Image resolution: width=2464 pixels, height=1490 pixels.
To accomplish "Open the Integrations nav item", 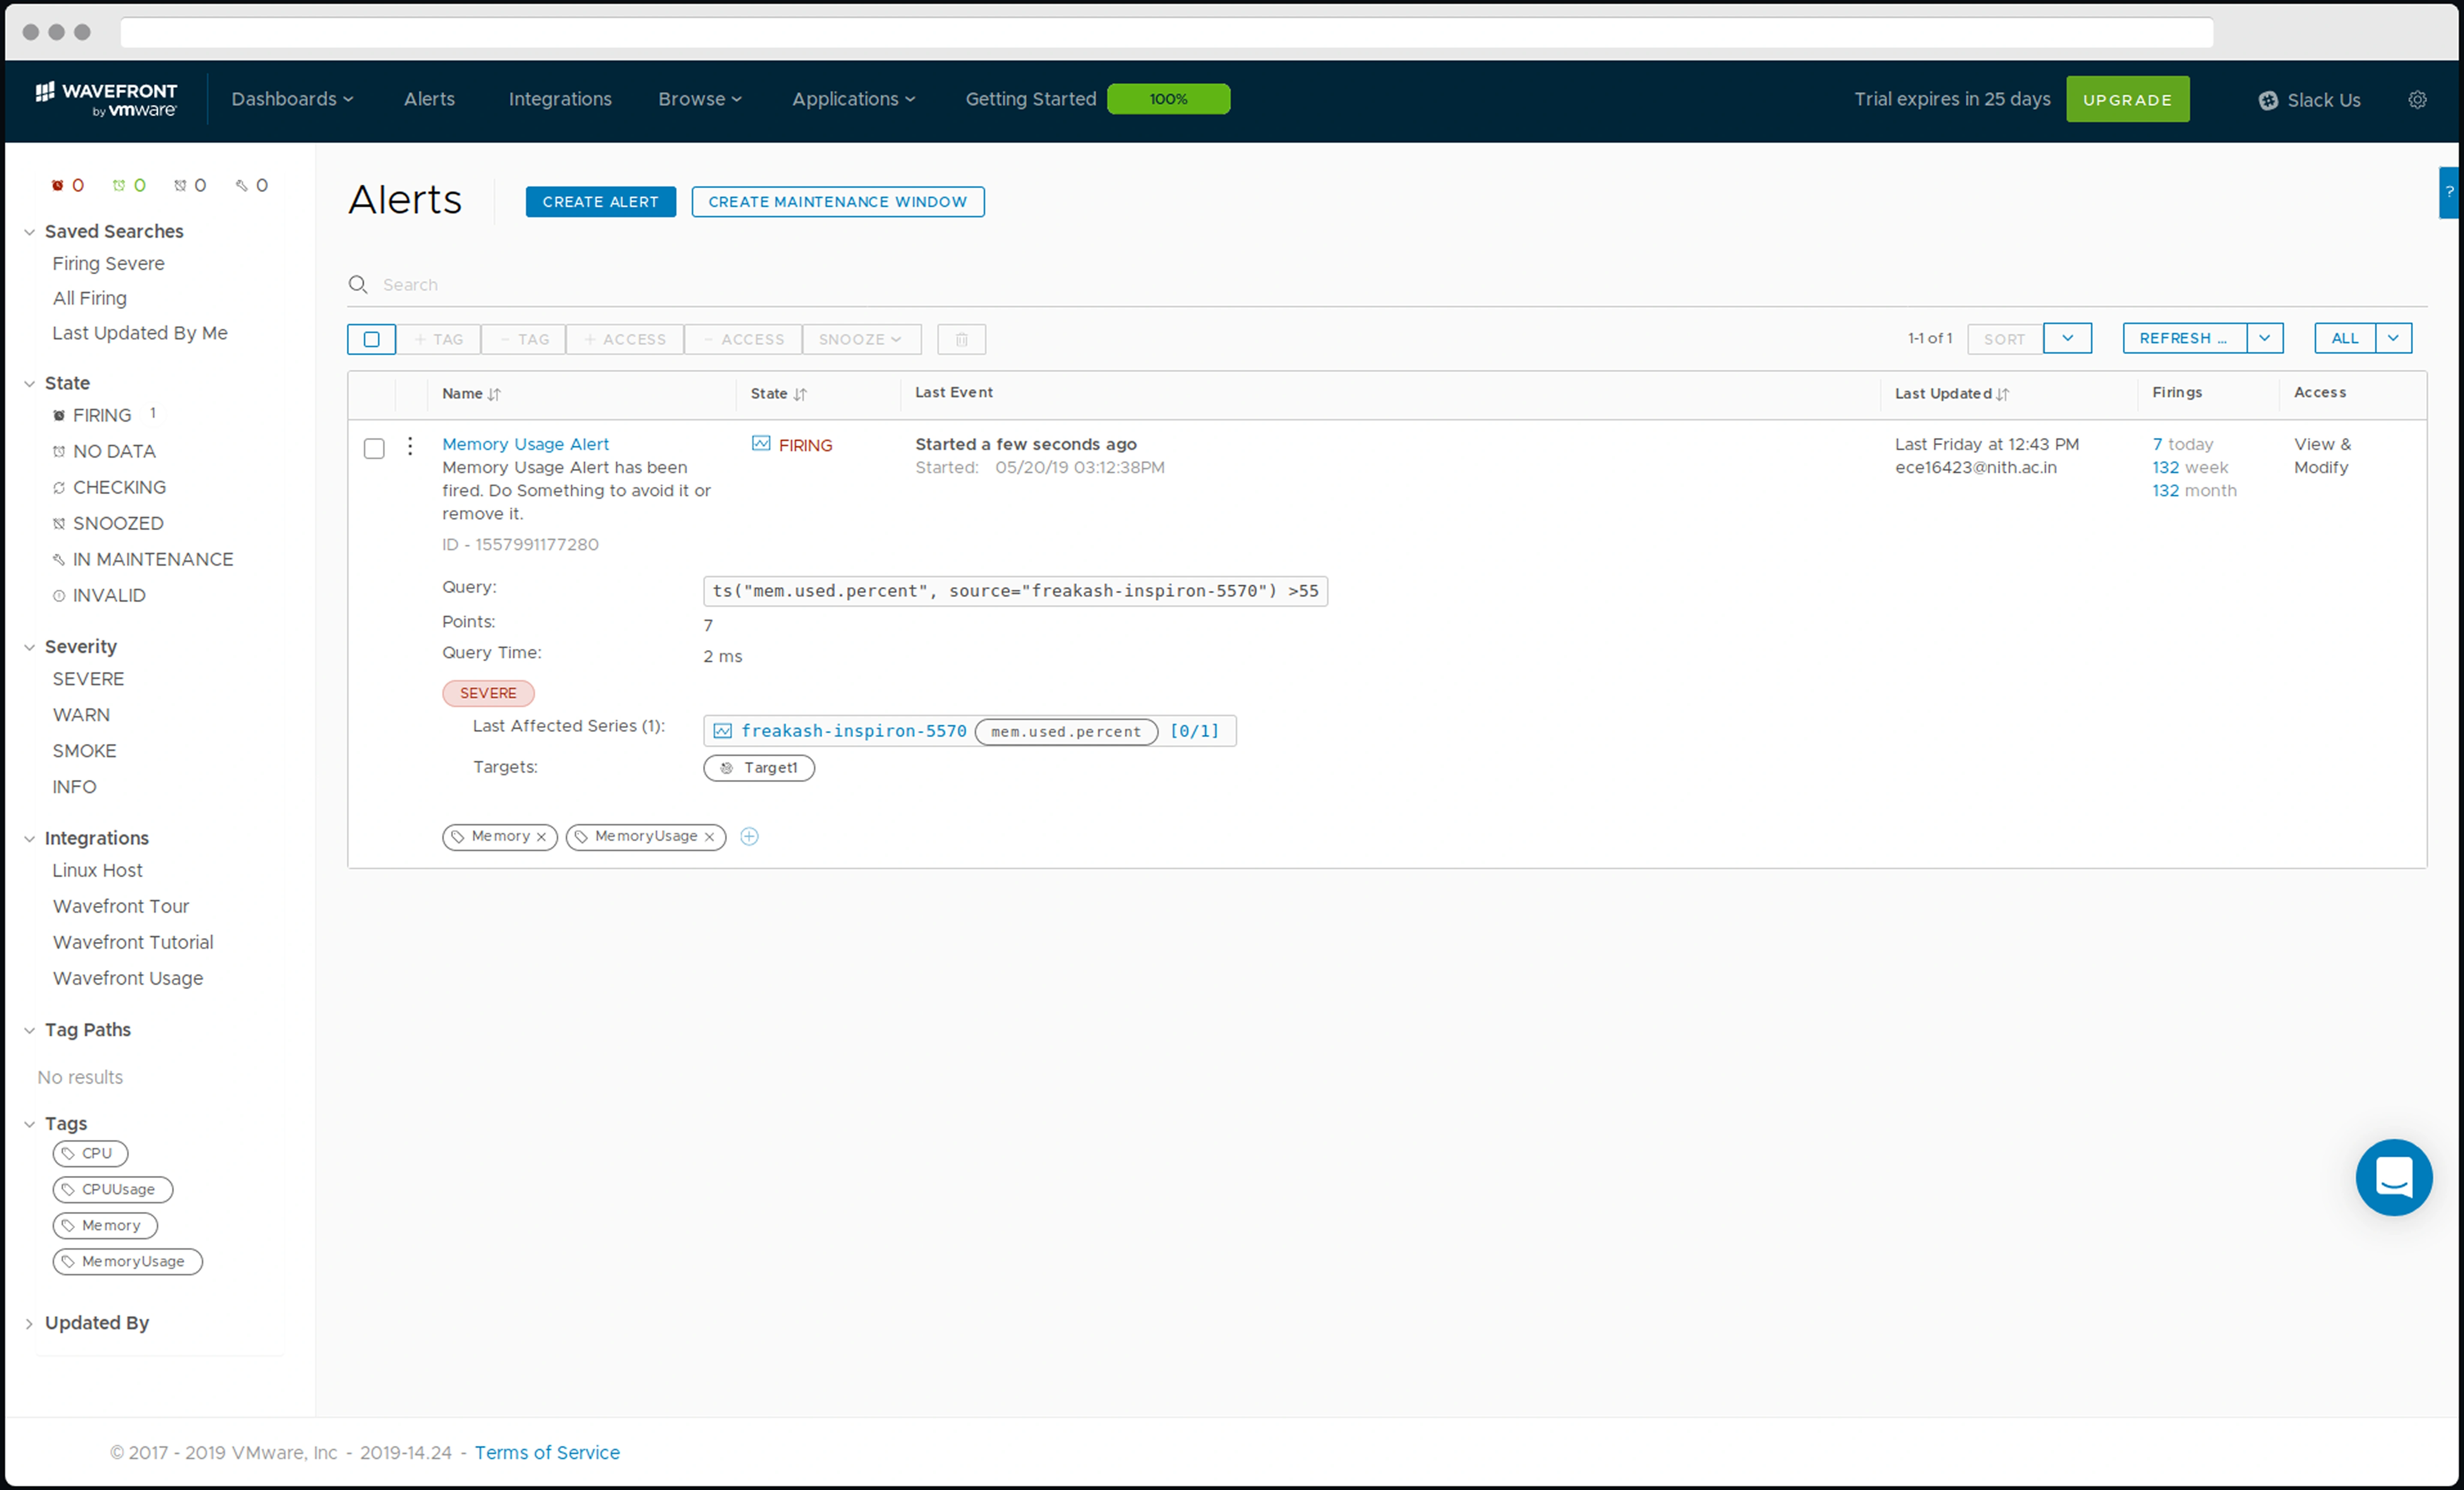I will click(x=560, y=99).
